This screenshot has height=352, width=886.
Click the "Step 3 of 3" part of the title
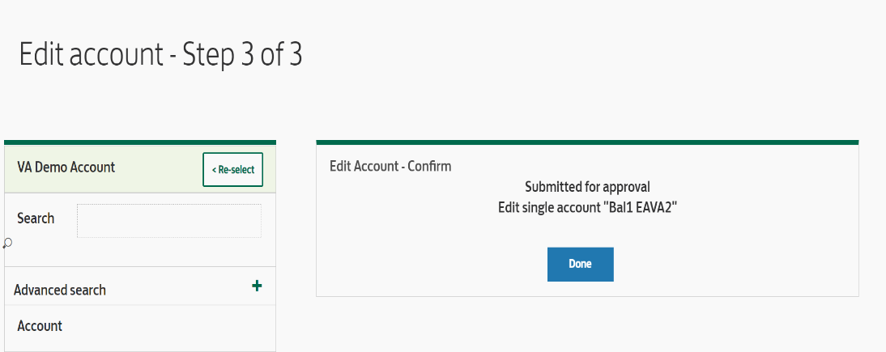click(x=243, y=55)
